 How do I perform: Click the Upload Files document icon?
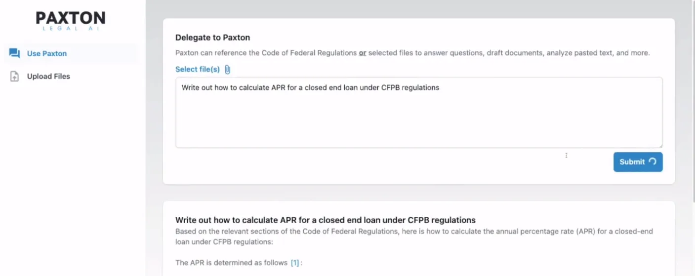pos(14,77)
